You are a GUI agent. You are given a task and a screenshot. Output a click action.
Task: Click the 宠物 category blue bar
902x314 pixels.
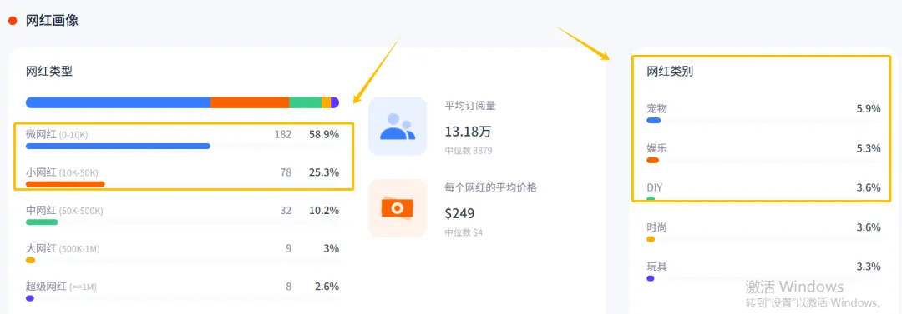[x=653, y=121]
